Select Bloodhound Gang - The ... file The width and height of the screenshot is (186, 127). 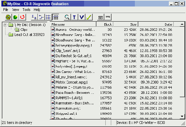(x=75, y=40)
